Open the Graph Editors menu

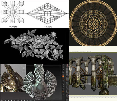(x=77, y=52)
